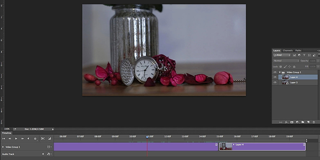Filter layers by shape layers
Image resolution: width=320 pixels, height=160 pixels.
(x=309, y=55)
